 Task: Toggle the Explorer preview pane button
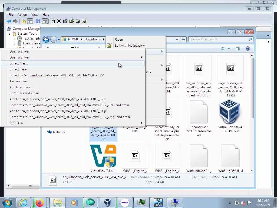point(238,48)
